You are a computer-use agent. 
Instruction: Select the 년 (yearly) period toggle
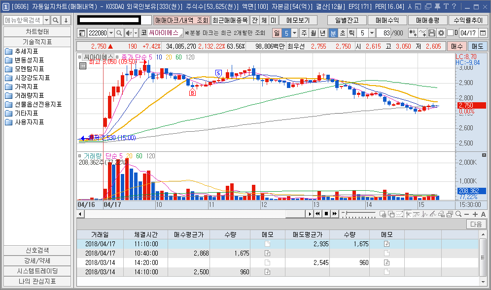point(322,33)
